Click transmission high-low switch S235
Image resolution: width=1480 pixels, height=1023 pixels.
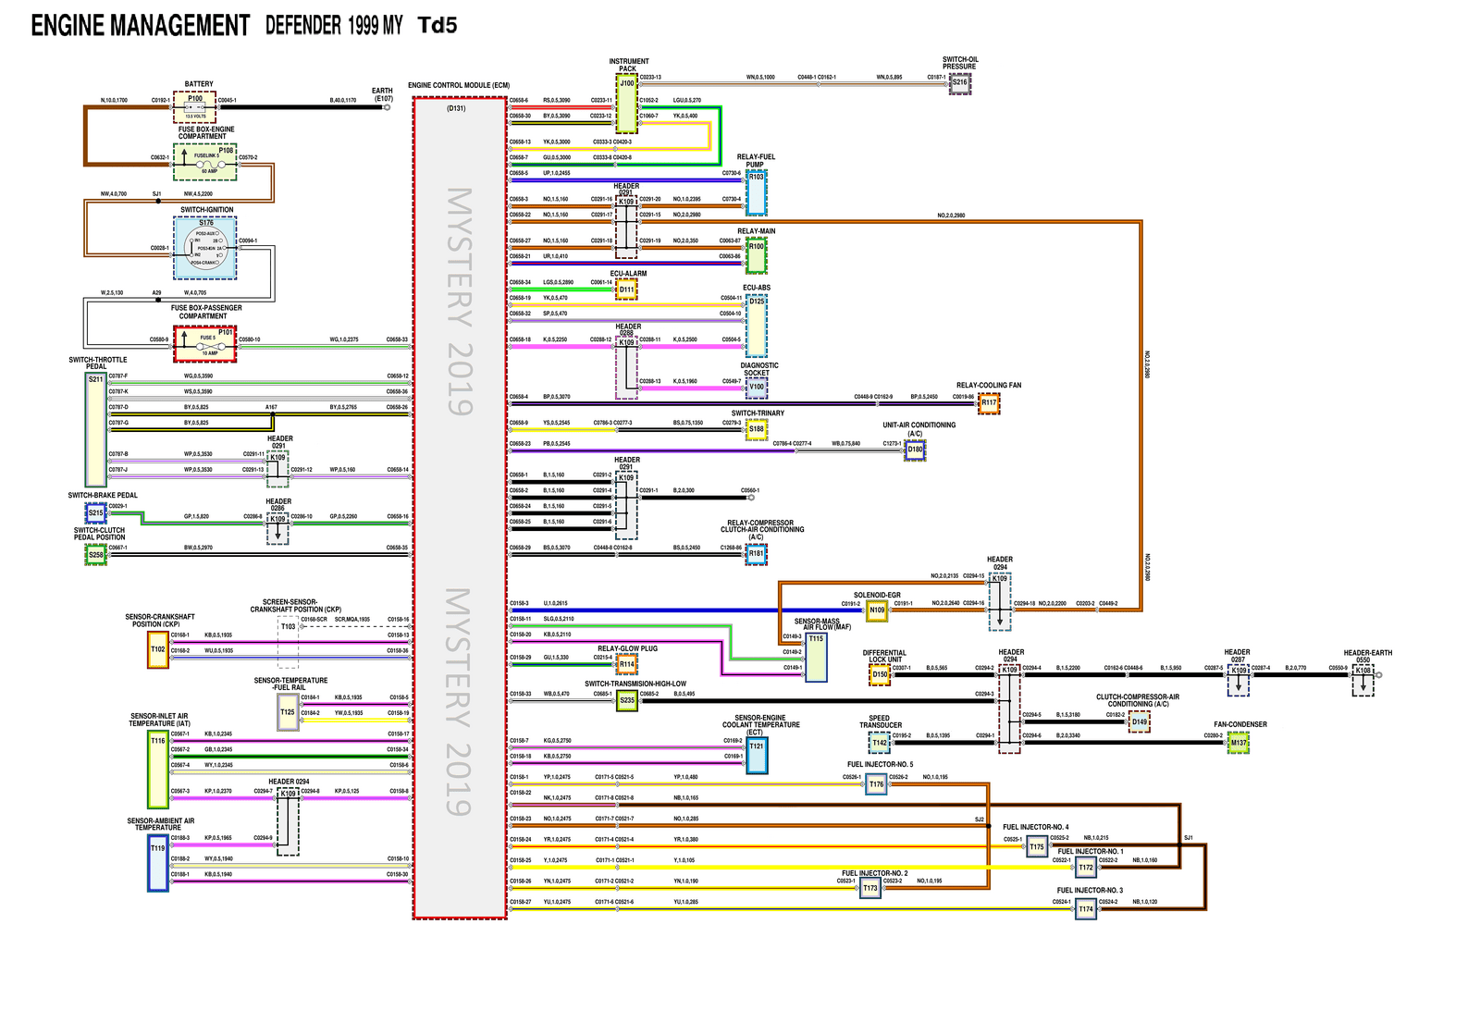pyautogui.click(x=627, y=701)
